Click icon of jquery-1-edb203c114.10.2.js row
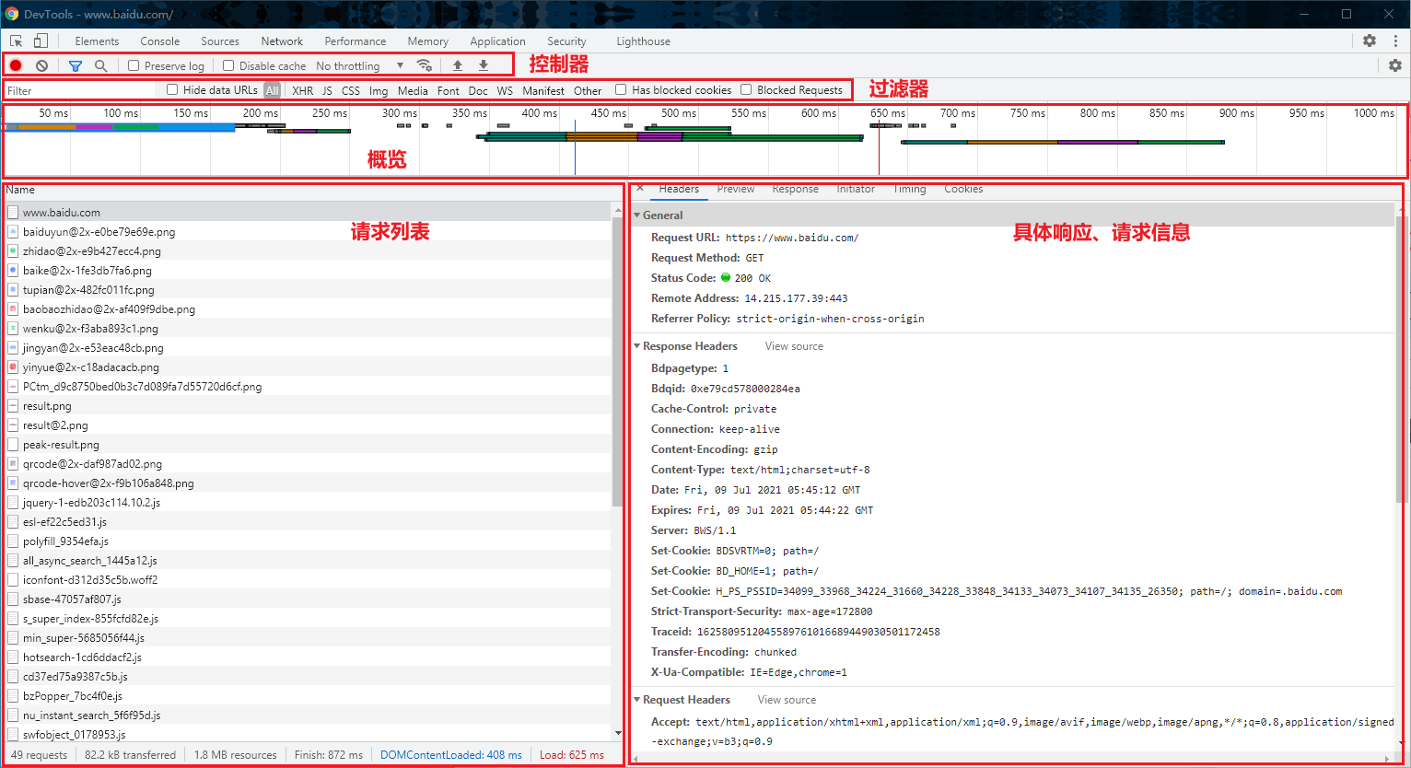 point(13,503)
